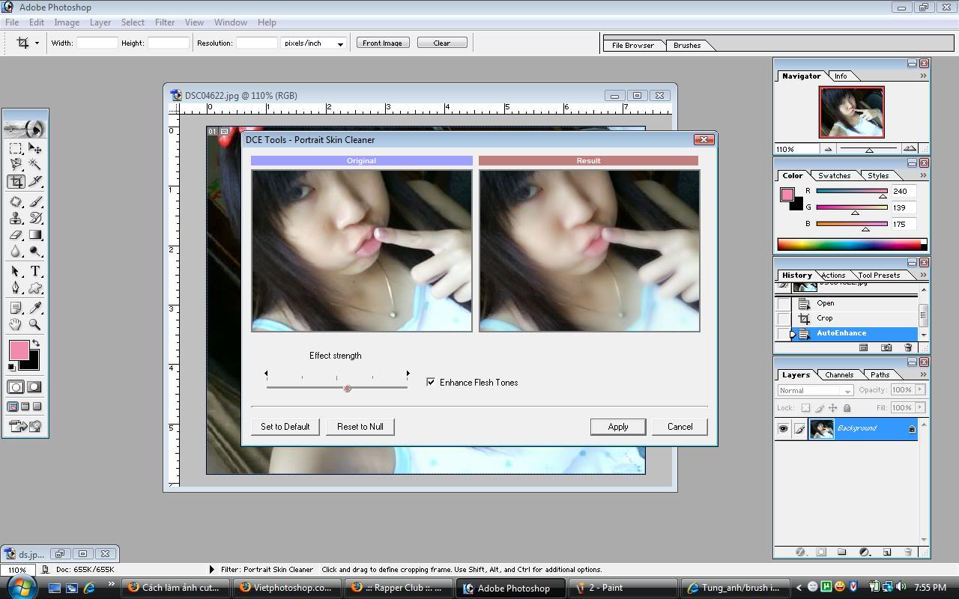Open the Image menu
The height and width of the screenshot is (599, 959).
pos(67,22)
